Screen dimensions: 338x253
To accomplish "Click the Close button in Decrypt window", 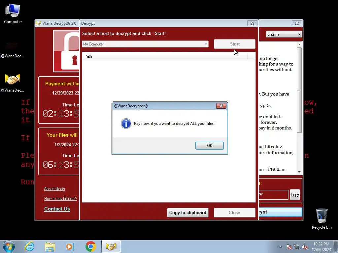I will tap(235, 212).
